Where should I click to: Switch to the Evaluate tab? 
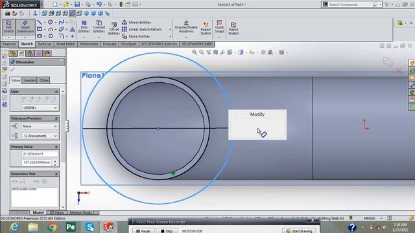pyautogui.click(x=110, y=44)
